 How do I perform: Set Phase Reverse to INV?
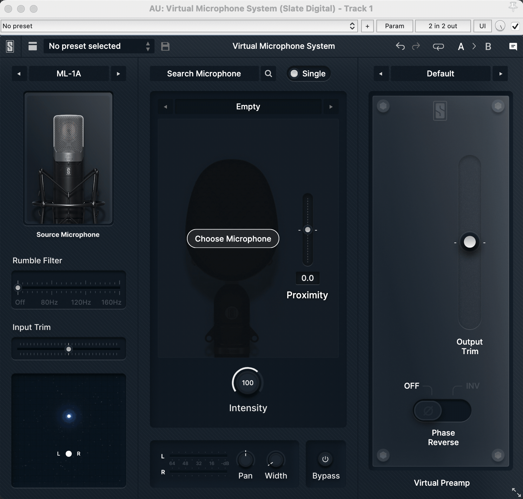point(473,386)
